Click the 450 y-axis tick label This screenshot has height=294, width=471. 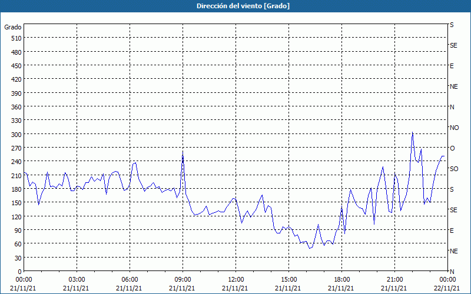click(16, 66)
